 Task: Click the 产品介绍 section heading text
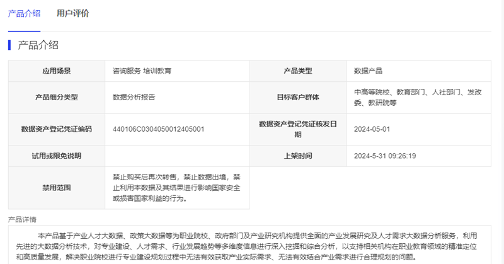click(38, 45)
